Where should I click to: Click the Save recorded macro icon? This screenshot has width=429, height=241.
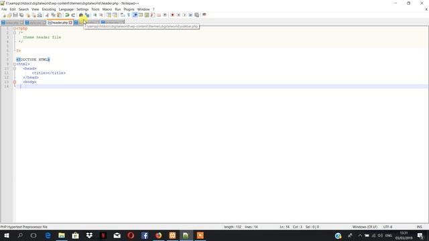[196, 15]
